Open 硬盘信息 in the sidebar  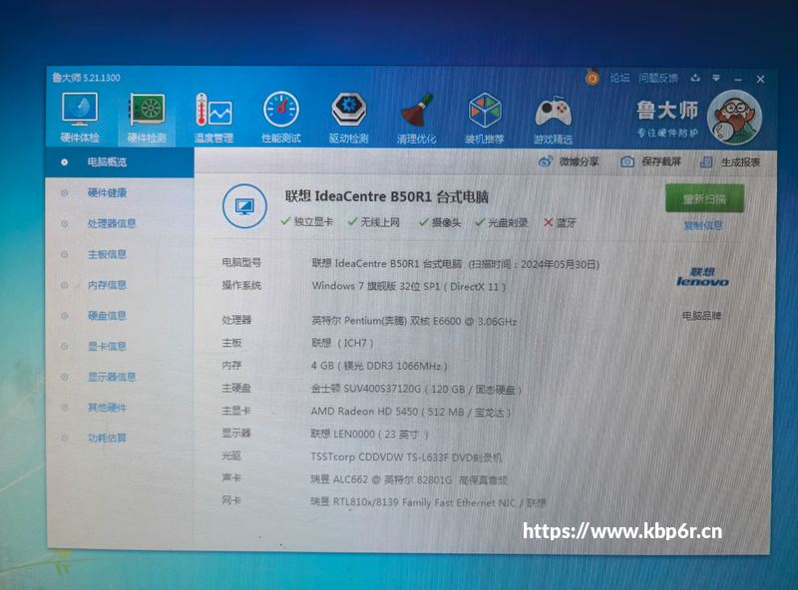(107, 315)
